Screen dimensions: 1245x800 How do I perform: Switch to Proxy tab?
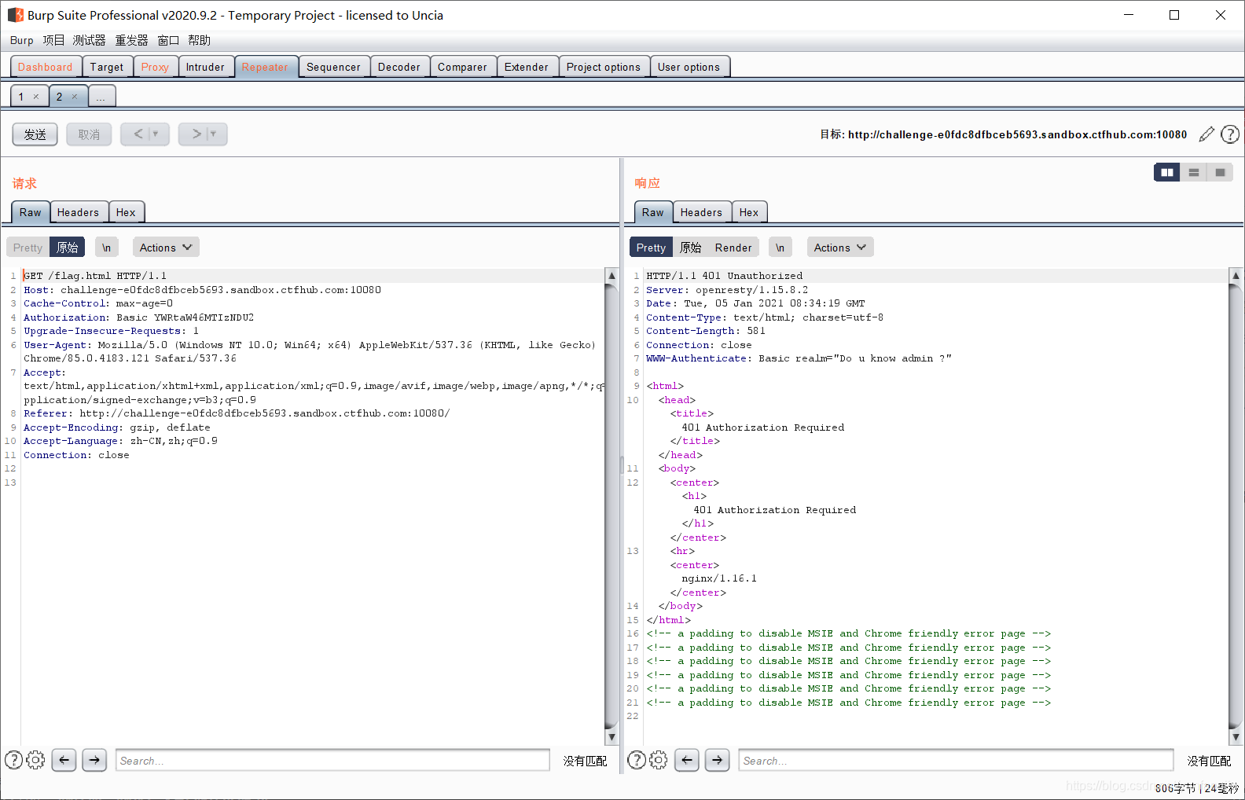(155, 67)
